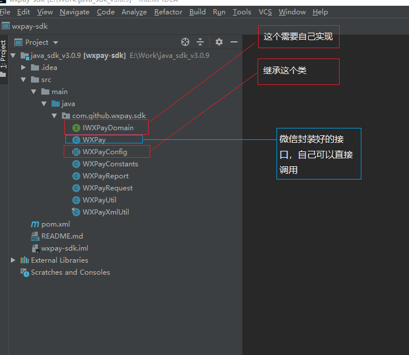Click the Collapse All icon
The width and height of the screenshot is (409, 355).
(200, 42)
